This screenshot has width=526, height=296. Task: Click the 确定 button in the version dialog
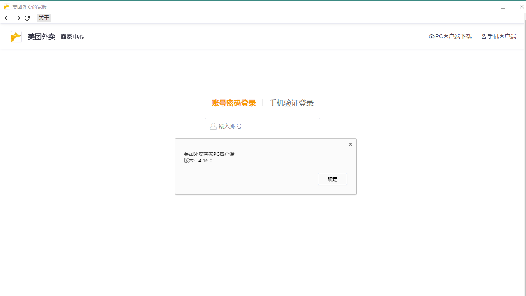pyautogui.click(x=332, y=179)
